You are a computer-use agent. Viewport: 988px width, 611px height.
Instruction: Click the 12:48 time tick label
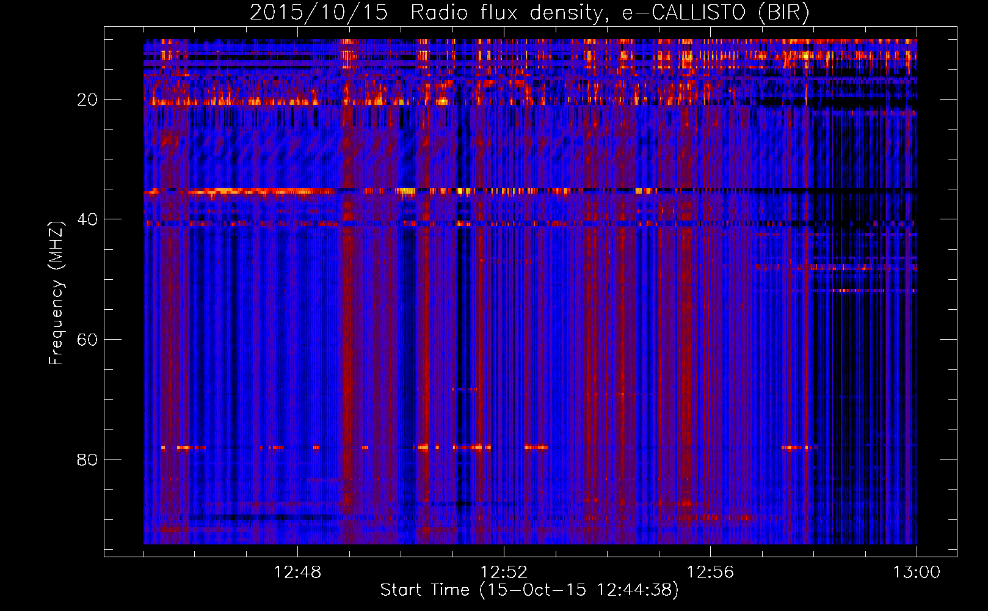[x=297, y=573]
